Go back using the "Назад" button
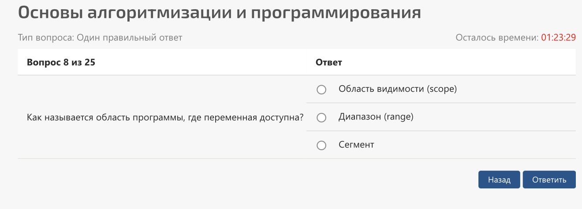The width and height of the screenshot is (582, 209). (x=499, y=180)
